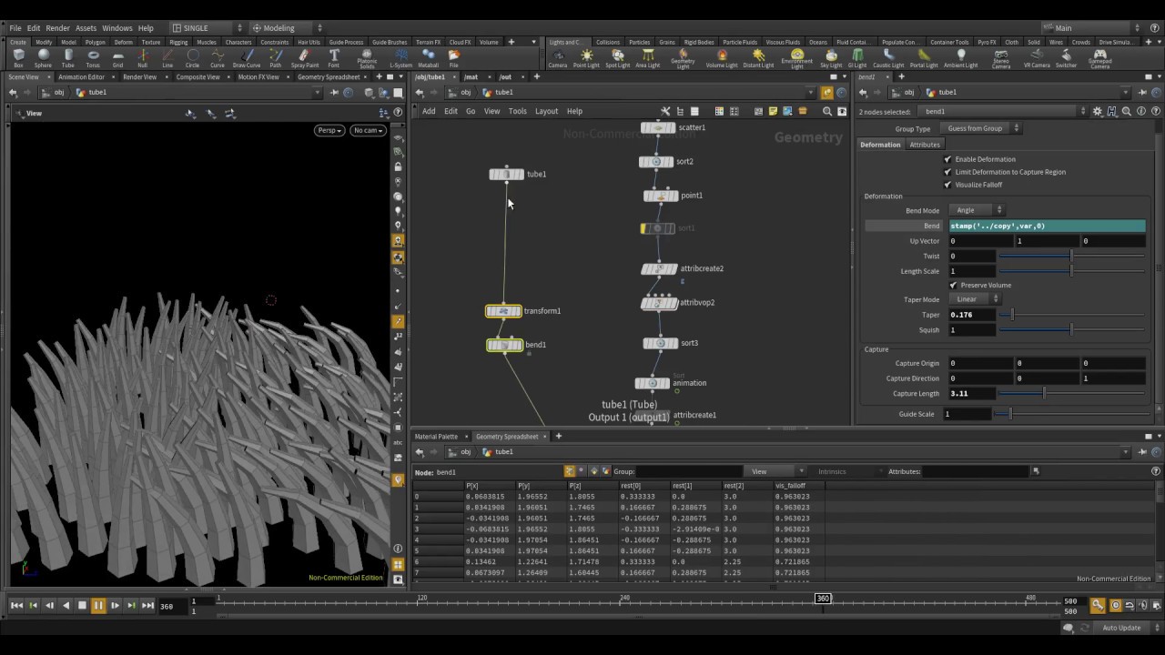Pick the Torus shelf tool
The width and height of the screenshot is (1165, 655).
point(93,58)
